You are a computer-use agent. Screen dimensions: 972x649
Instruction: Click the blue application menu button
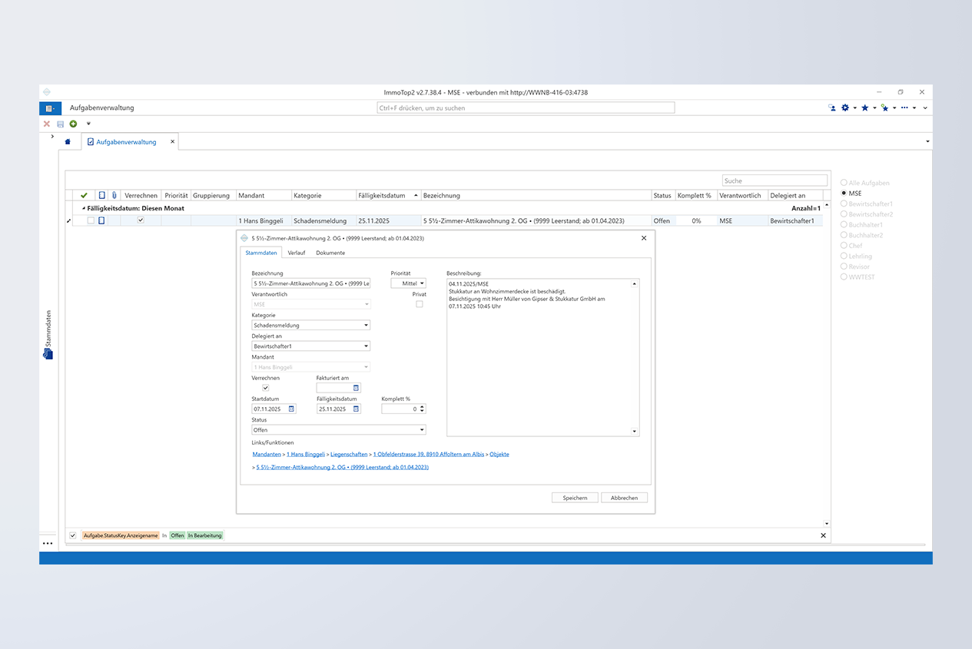[x=50, y=108]
